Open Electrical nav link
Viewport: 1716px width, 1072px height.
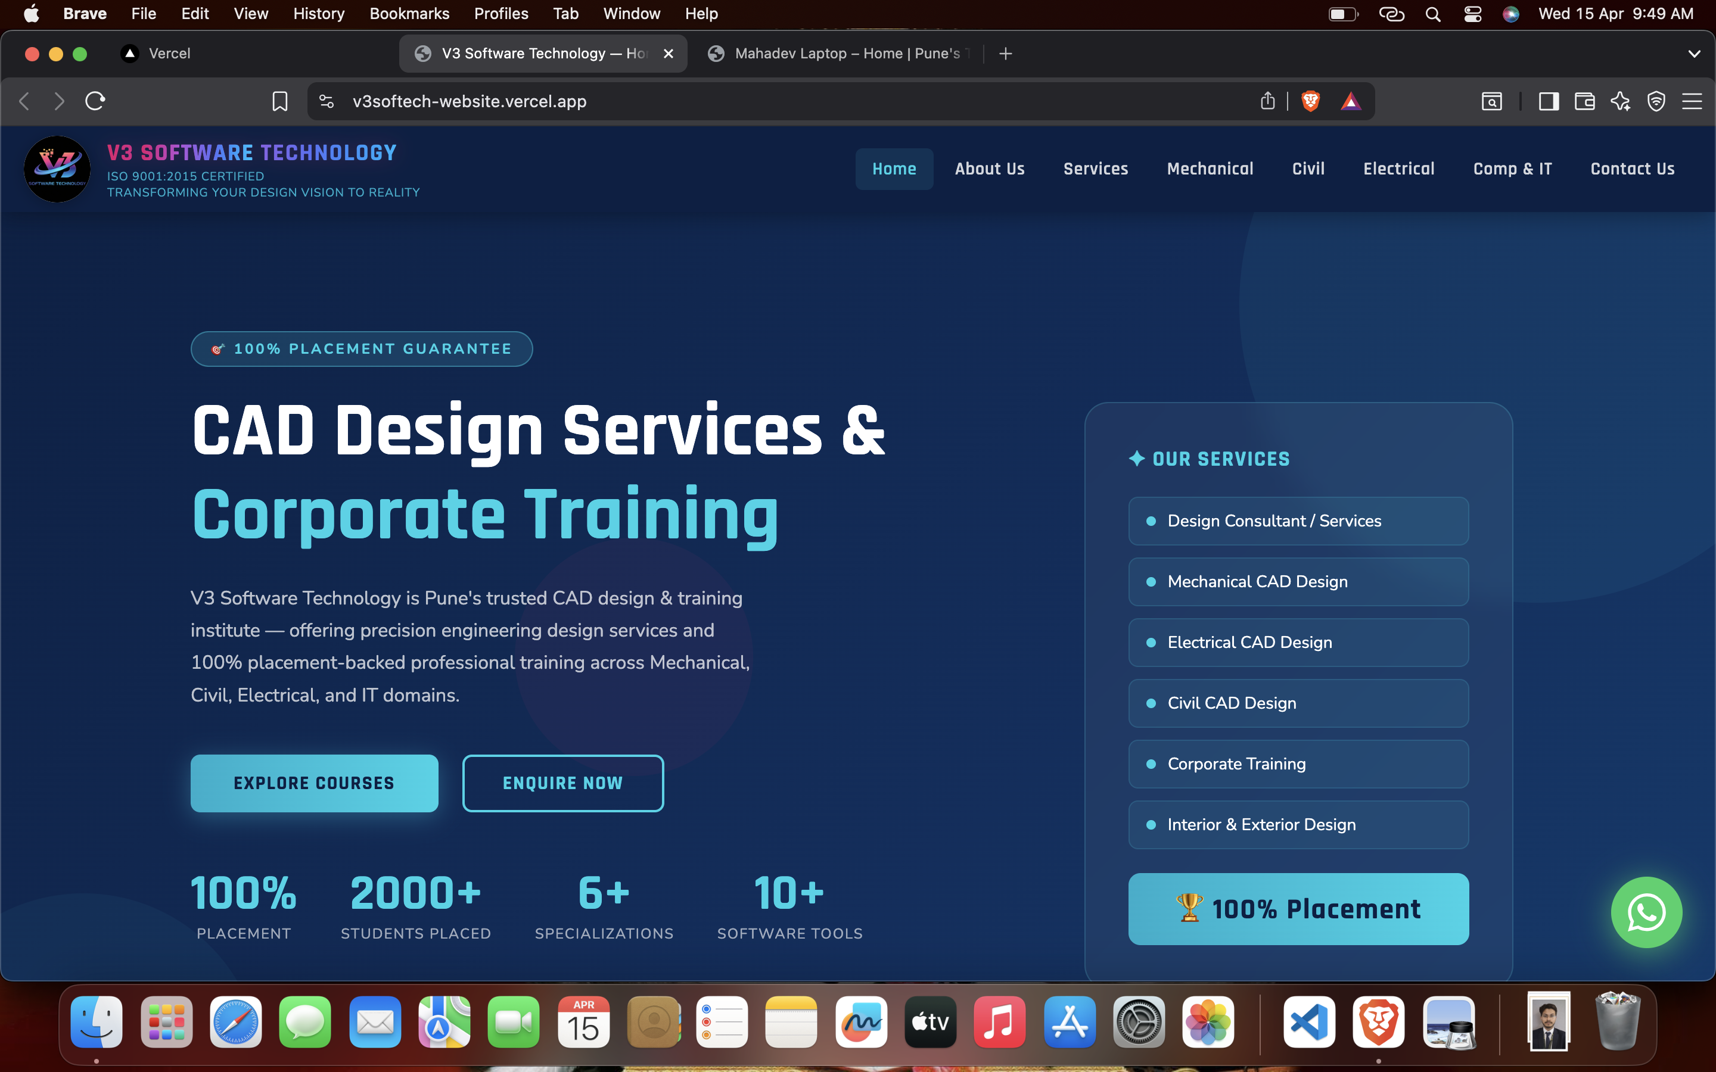pyautogui.click(x=1398, y=169)
